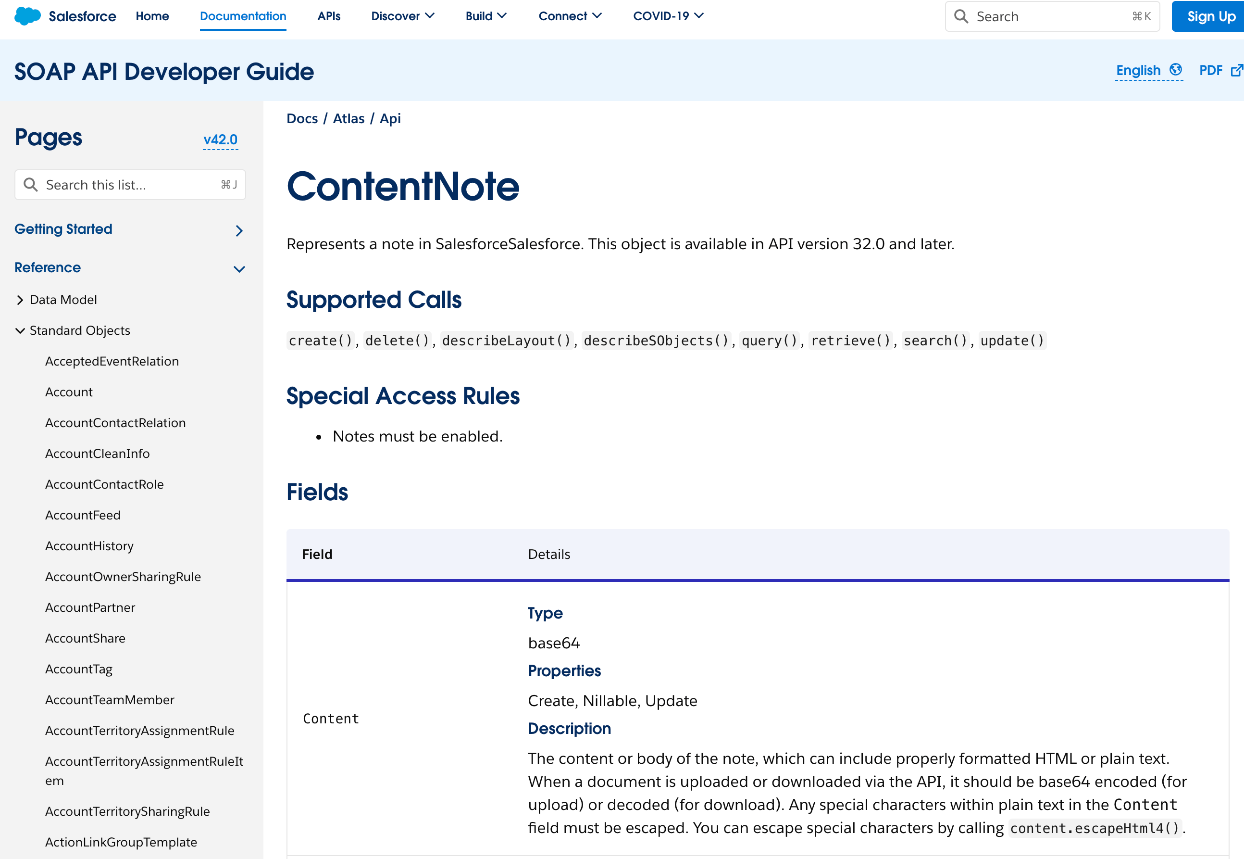This screenshot has width=1244, height=859.
Task: Expand the Getting Started section
Action: point(239,230)
